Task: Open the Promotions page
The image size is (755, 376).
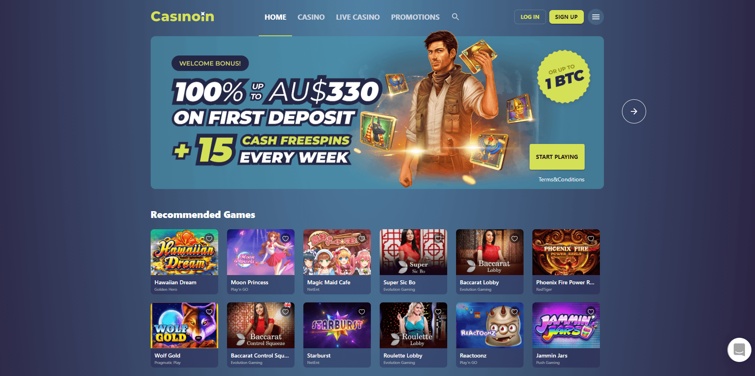Action: [415, 17]
